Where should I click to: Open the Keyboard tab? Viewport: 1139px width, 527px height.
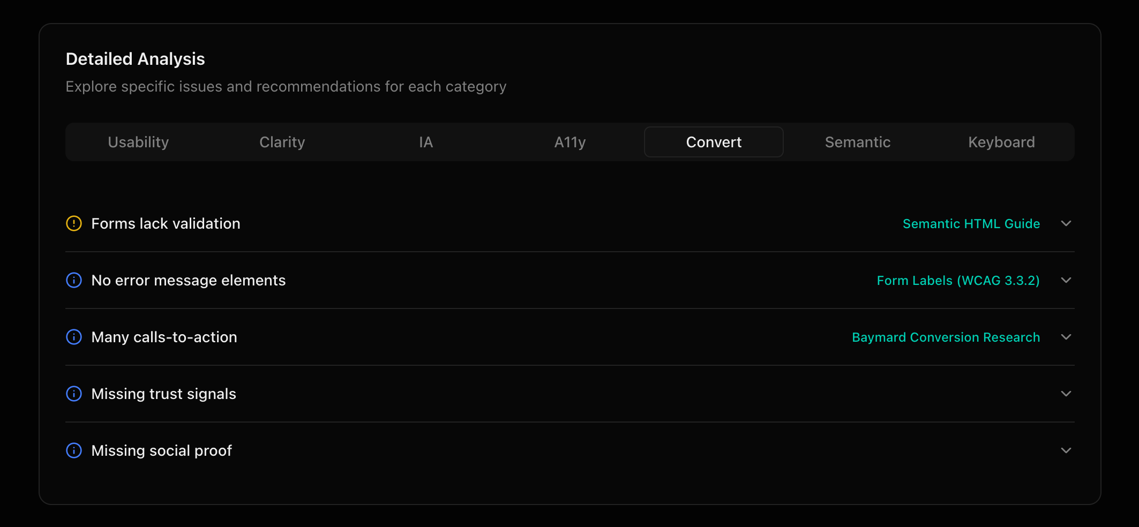click(x=1001, y=142)
